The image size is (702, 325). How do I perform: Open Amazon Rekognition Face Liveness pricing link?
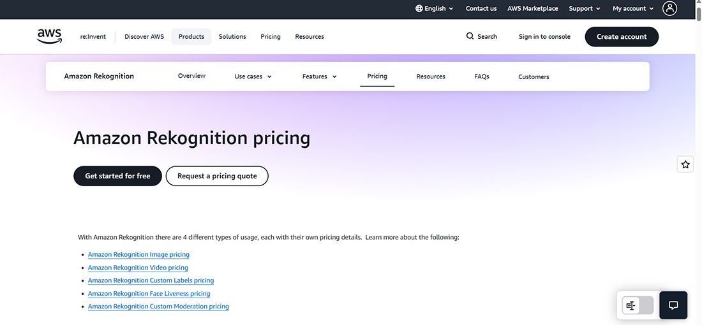[x=149, y=293]
